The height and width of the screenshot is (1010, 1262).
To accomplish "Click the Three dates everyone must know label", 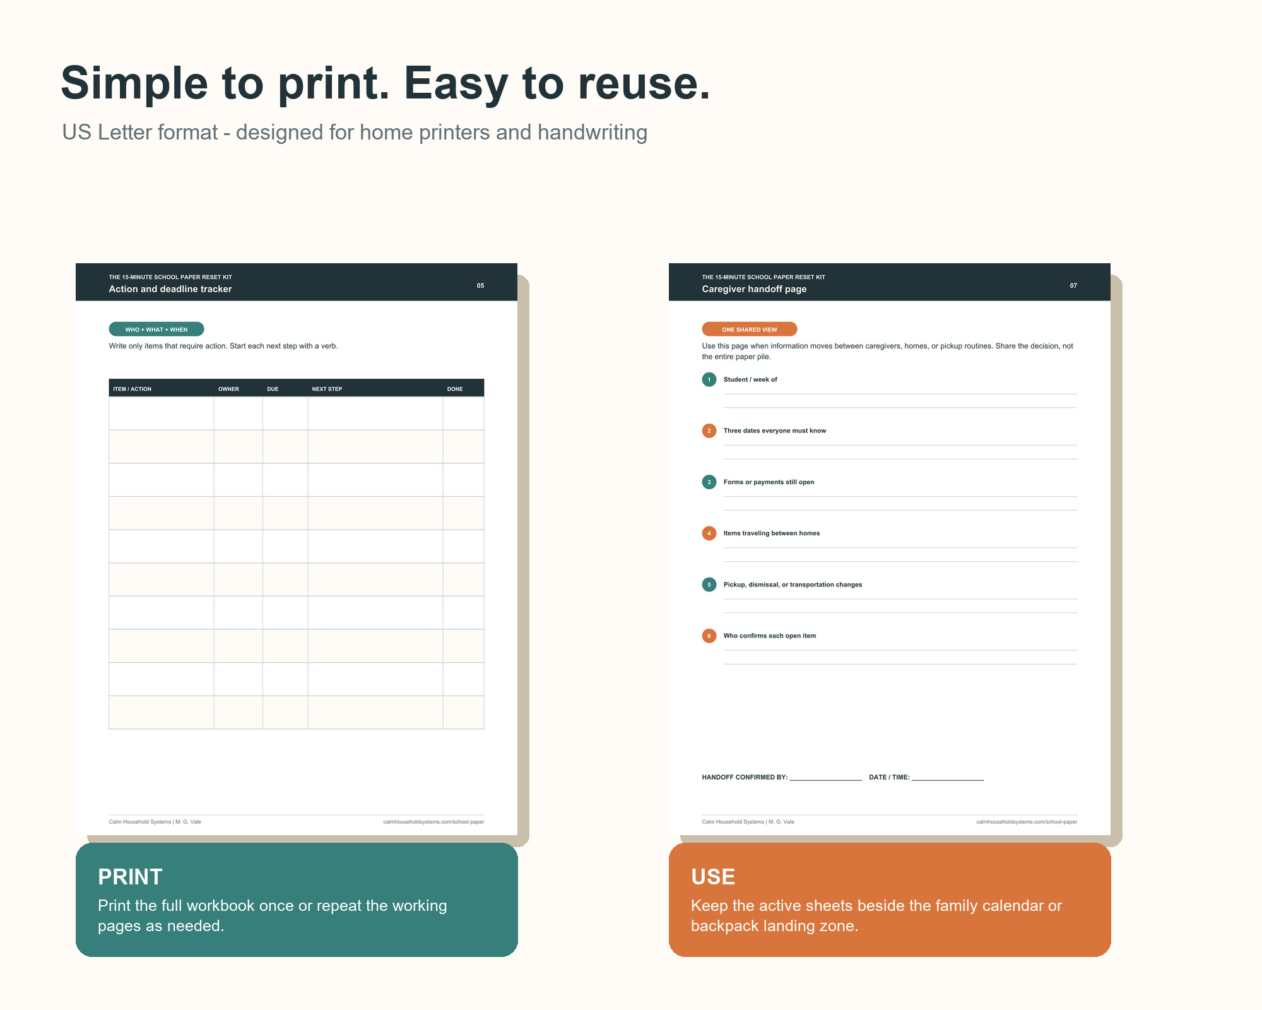I will pos(775,431).
